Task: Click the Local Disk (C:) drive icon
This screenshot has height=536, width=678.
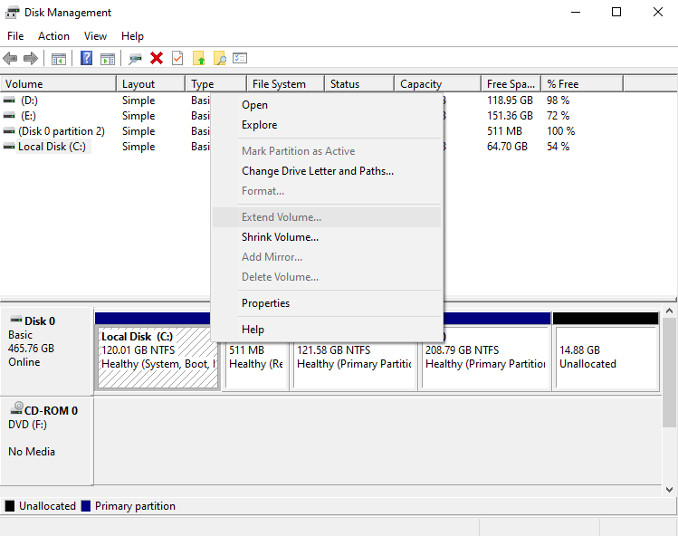Action: (x=9, y=147)
